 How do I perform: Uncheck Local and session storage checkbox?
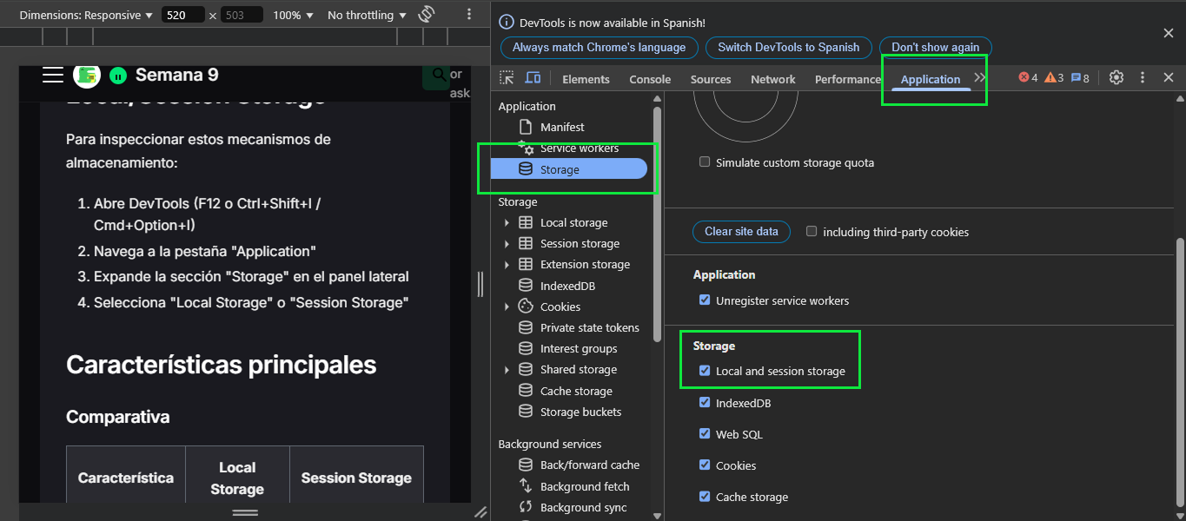[705, 371]
